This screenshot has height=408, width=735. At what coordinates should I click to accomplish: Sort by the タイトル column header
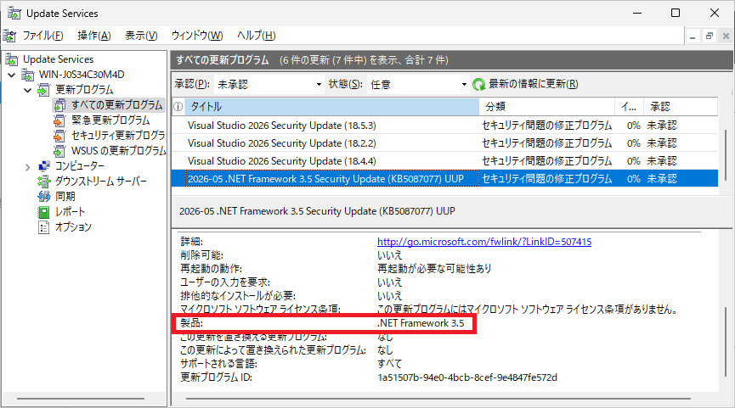click(332, 107)
